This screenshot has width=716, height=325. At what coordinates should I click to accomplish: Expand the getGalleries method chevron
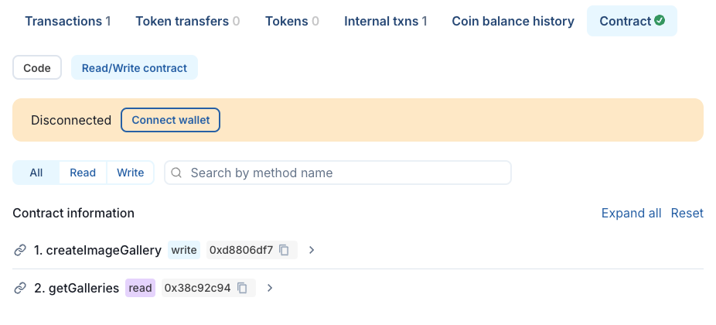(x=270, y=288)
